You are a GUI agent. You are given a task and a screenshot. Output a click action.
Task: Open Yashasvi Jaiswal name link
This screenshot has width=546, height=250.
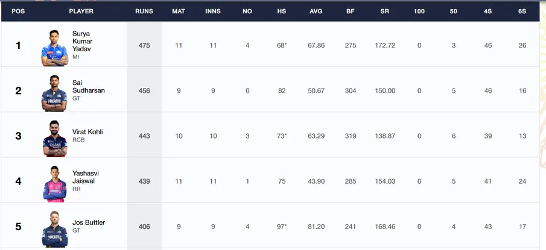(86, 177)
